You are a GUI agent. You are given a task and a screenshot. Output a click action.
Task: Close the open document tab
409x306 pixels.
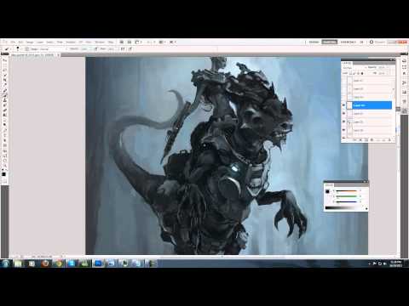(x=58, y=55)
